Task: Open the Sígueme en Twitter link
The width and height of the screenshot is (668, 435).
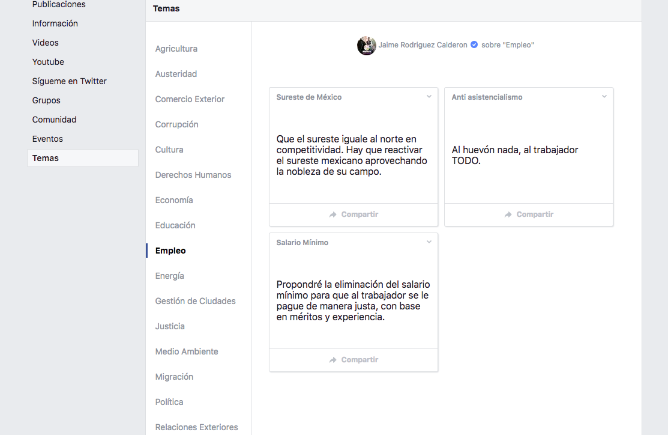Action: coord(69,81)
